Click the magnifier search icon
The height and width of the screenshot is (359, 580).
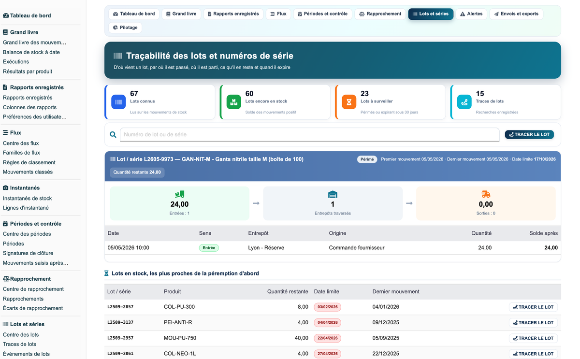coord(113,135)
